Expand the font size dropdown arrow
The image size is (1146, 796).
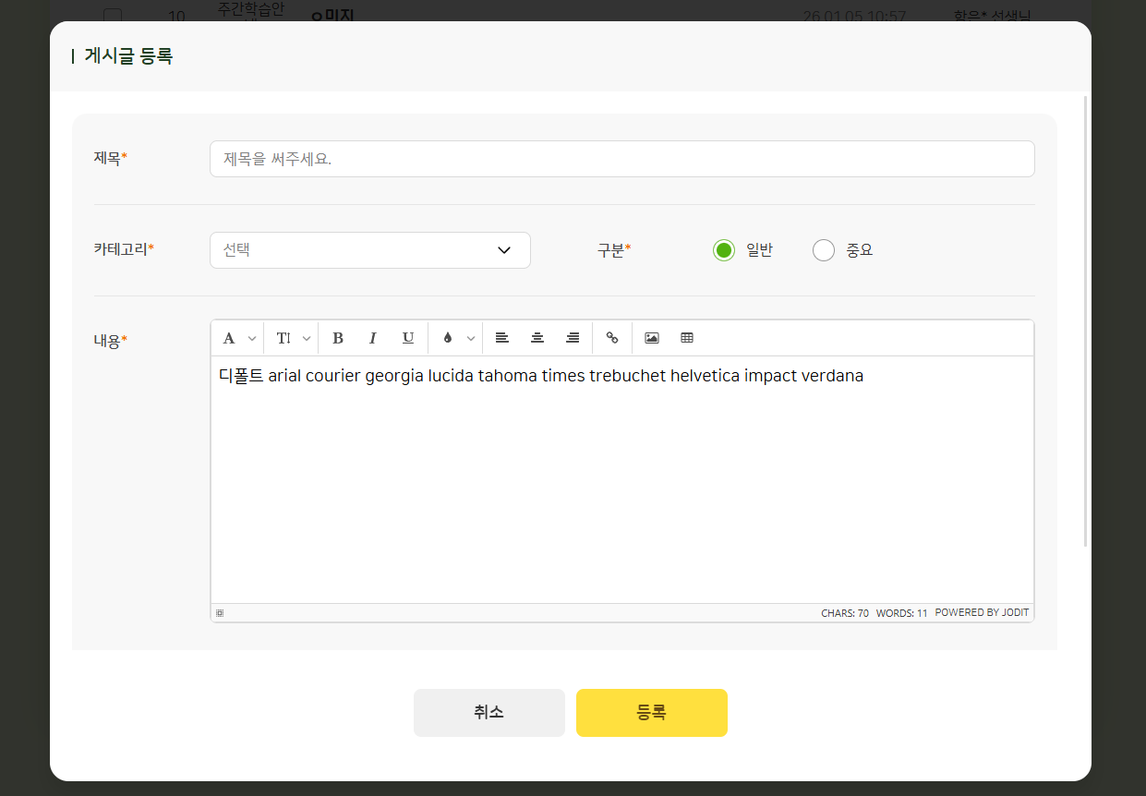(307, 339)
